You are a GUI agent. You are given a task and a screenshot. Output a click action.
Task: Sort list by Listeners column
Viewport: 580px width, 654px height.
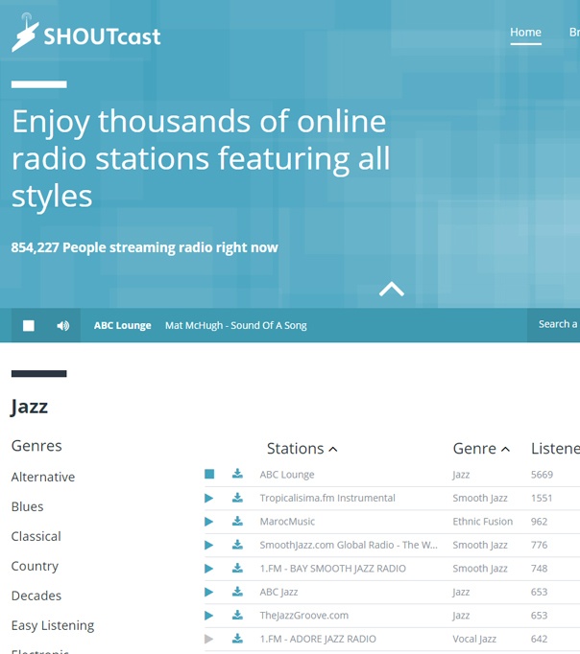[555, 449]
